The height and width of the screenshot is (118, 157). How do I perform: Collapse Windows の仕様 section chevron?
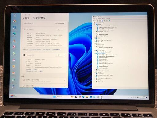[x=65, y=55]
